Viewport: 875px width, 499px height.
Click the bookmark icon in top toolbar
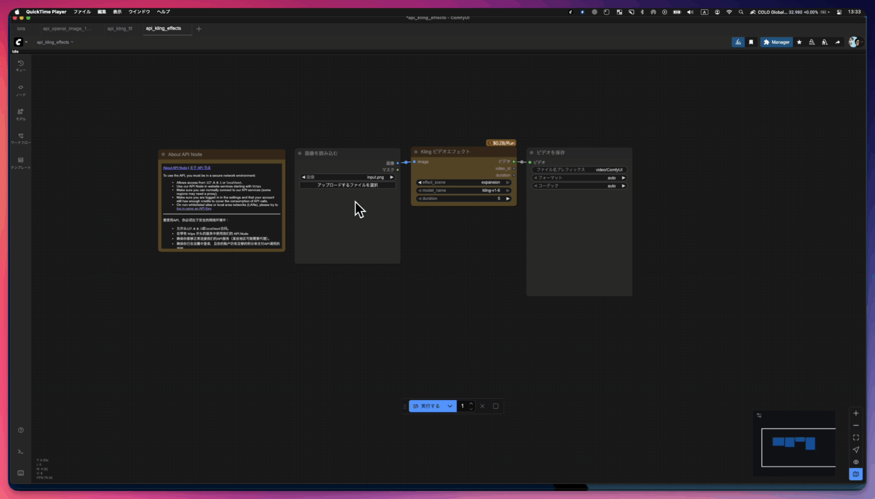pos(751,42)
